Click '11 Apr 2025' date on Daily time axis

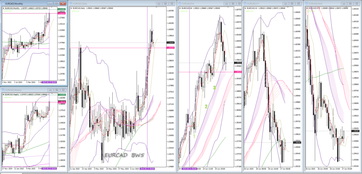point(74,169)
